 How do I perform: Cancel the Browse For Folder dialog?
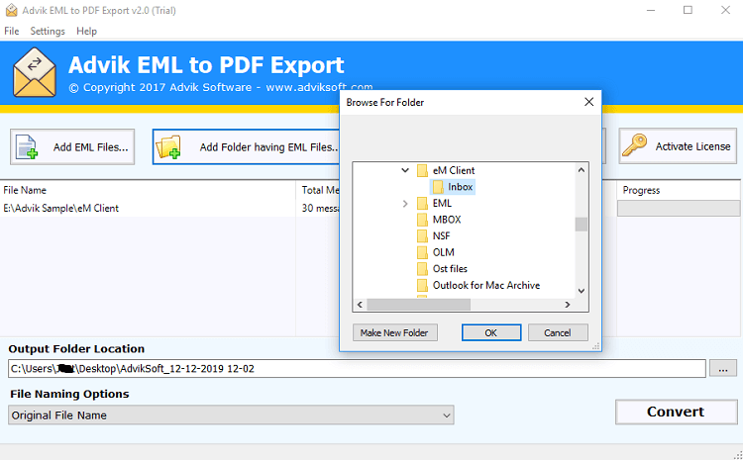coord(558,332)
